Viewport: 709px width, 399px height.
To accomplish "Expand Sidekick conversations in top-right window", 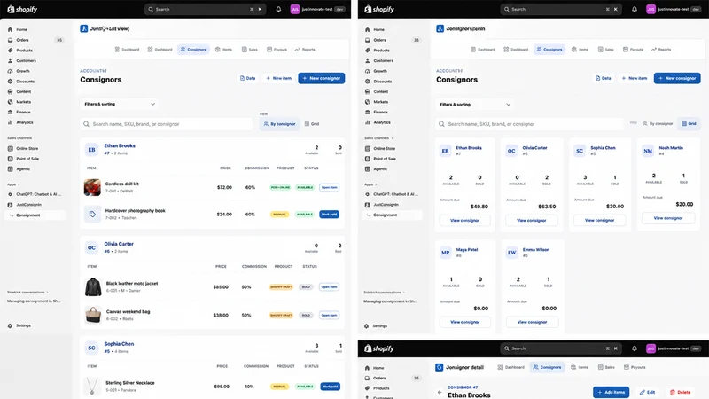I will click(385, 293).
